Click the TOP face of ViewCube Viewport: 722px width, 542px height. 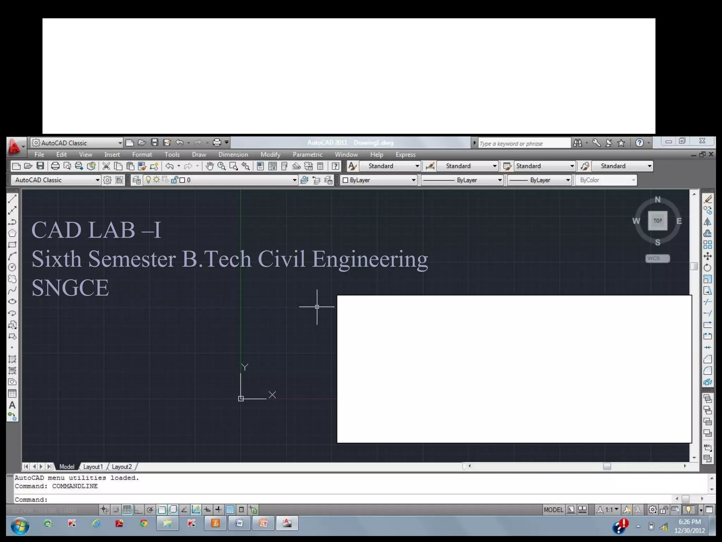coord(657,221)
